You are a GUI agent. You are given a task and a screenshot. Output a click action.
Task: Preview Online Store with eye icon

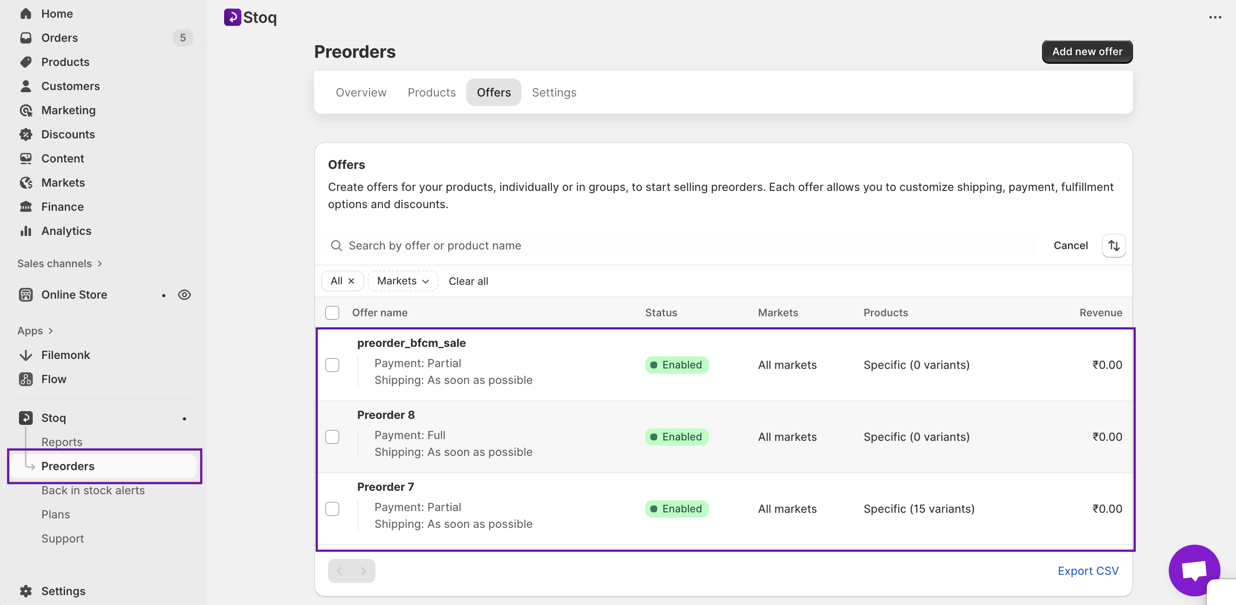(x=184, y=295)
